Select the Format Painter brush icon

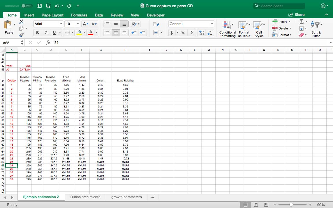(21, 35)
